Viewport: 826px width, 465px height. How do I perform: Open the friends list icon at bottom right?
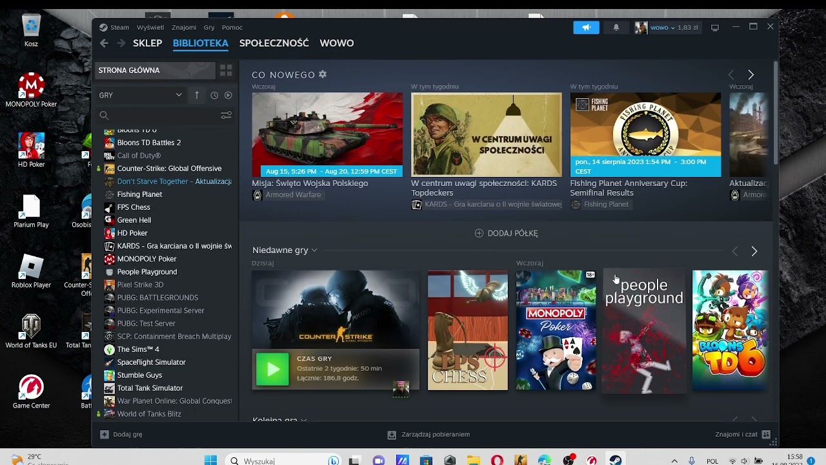pos(766,435)
